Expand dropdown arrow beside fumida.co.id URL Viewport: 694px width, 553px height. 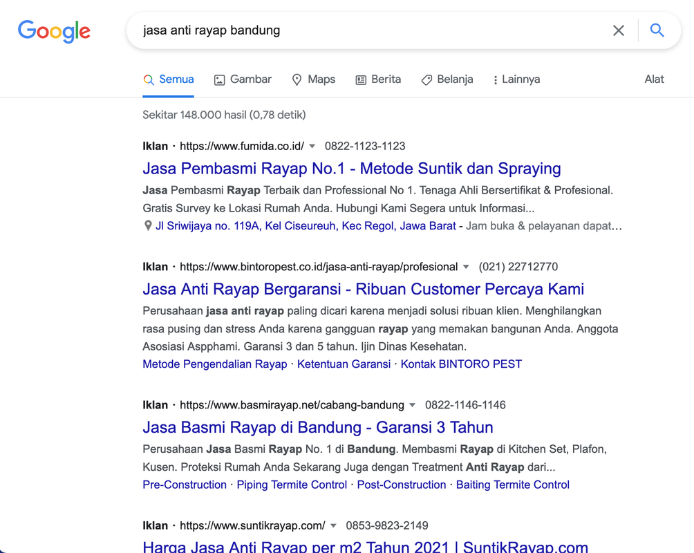(312, 147)
